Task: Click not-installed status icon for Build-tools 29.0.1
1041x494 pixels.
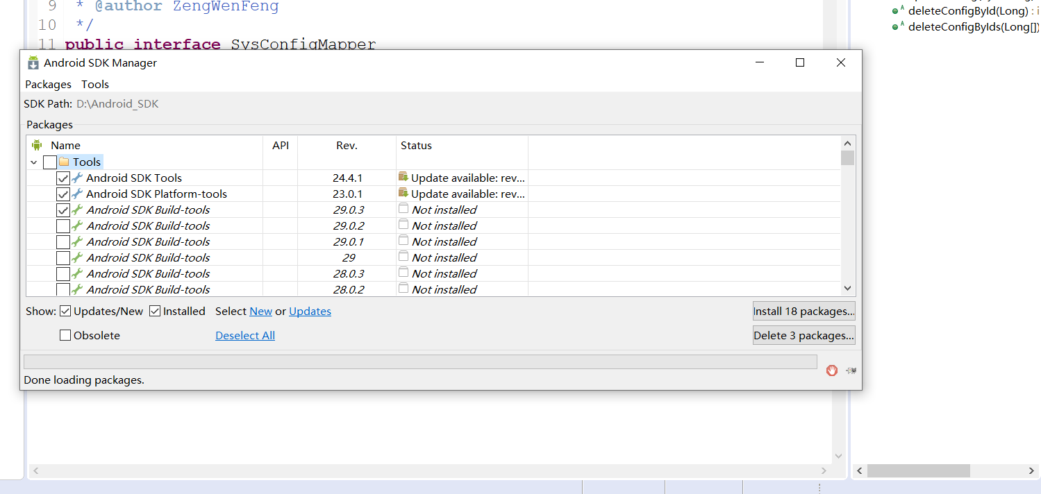Action: pos(403,241)
